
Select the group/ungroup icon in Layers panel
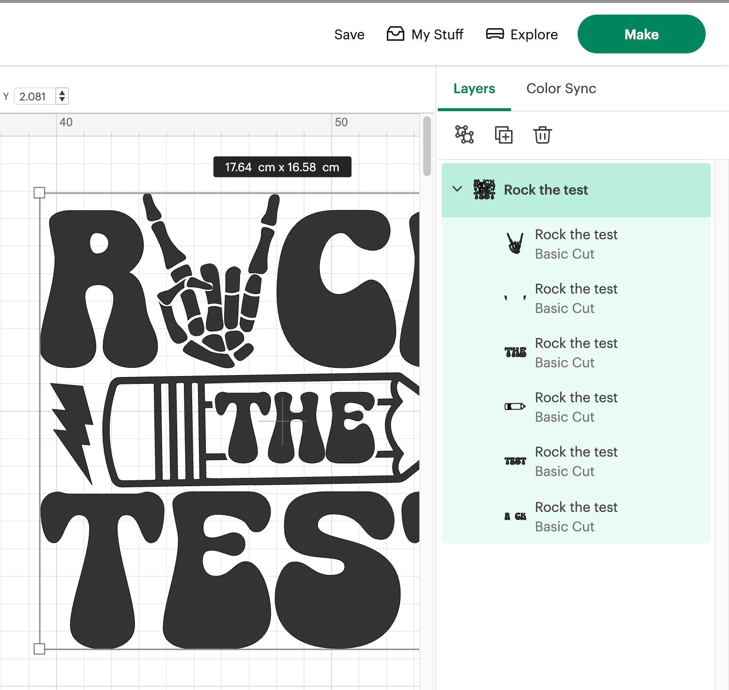click(x=464, y=135)
